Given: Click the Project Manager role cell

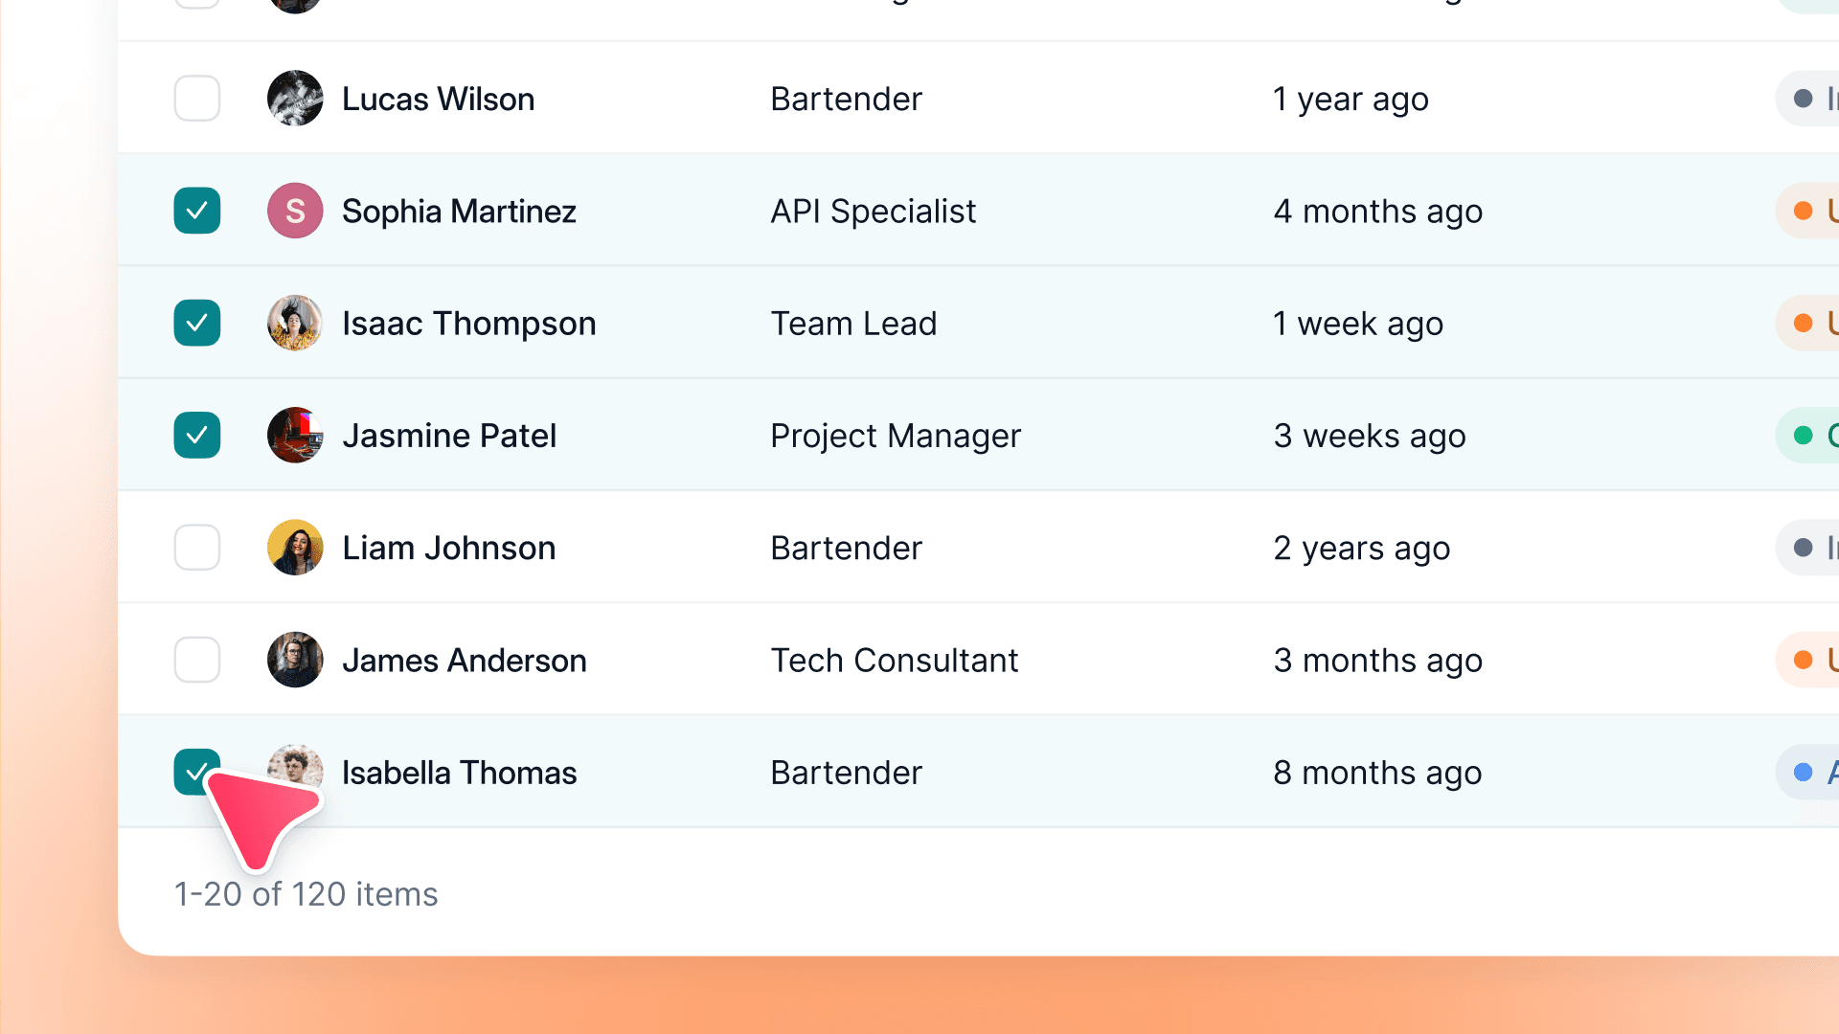Looking at the screenshot, I should (x=896, y=436).
